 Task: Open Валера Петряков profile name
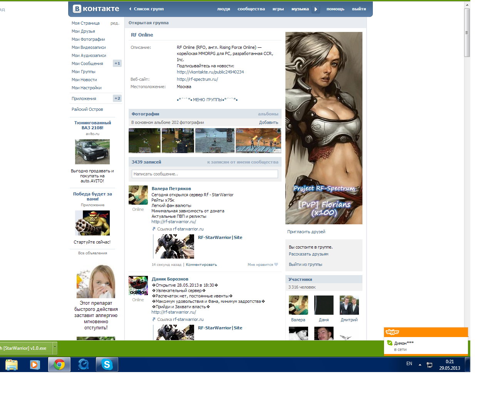[171, 189]
